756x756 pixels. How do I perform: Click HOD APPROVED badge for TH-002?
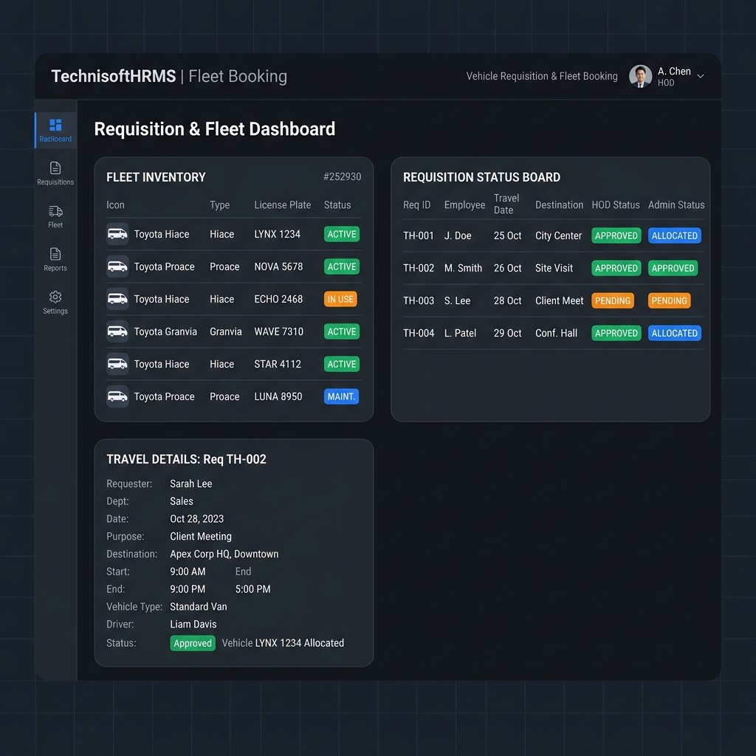[616, 268]
